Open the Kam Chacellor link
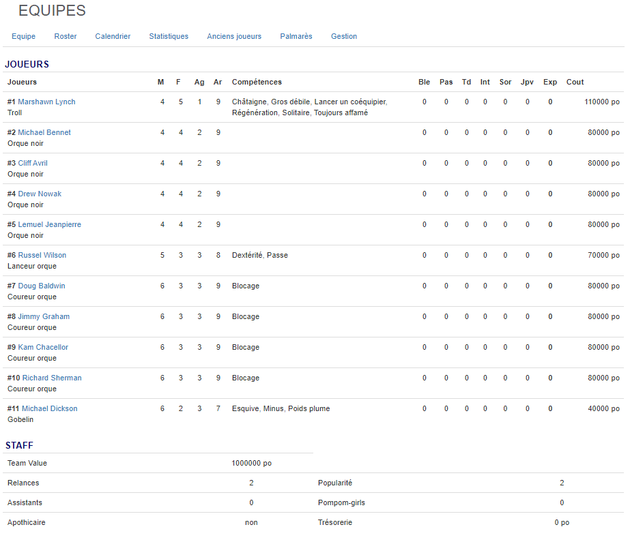Image resolution: width=630 pixels, height=542 pixels. pyautogui.click(x=43, y=347)
